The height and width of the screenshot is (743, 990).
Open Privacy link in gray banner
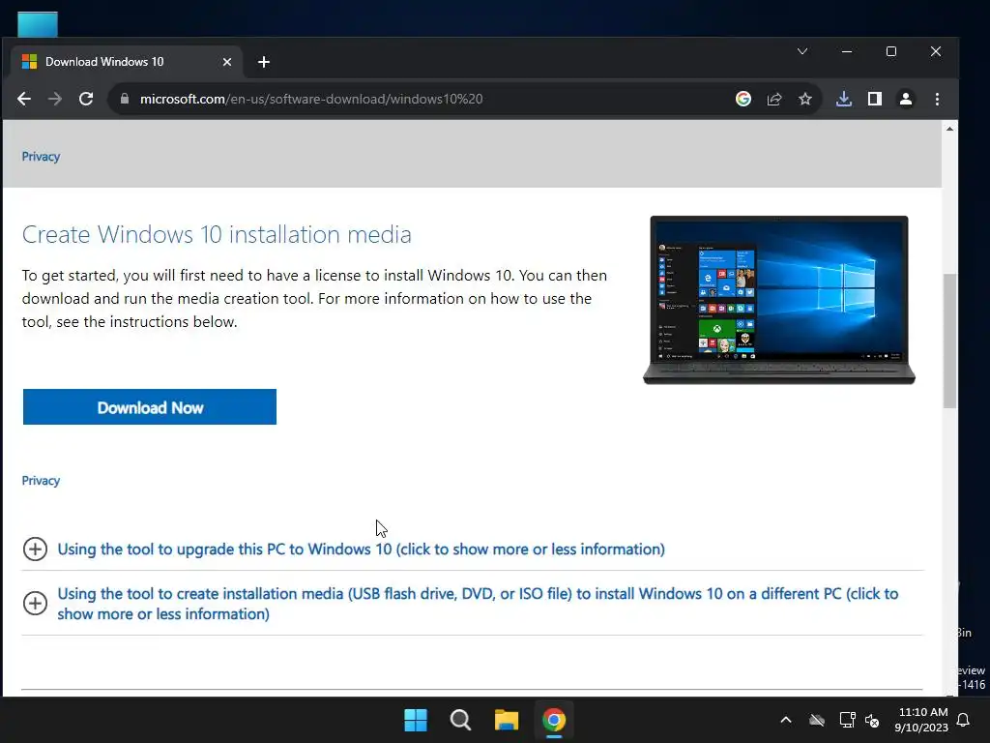coord(41,156)
